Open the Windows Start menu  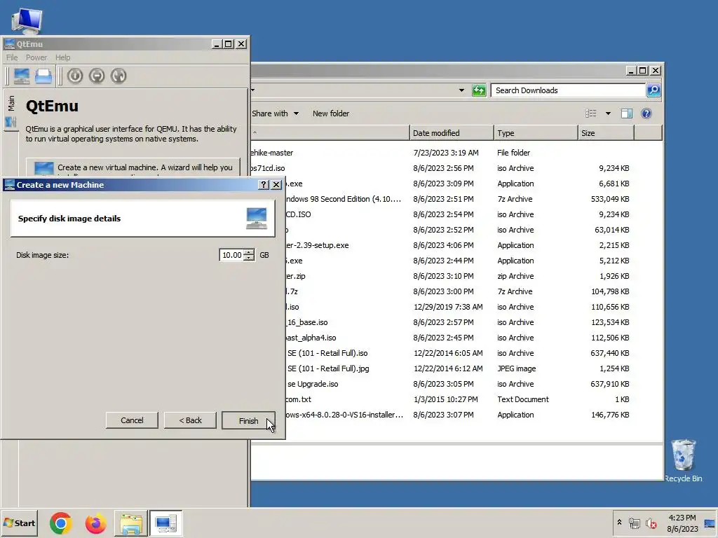19,523
